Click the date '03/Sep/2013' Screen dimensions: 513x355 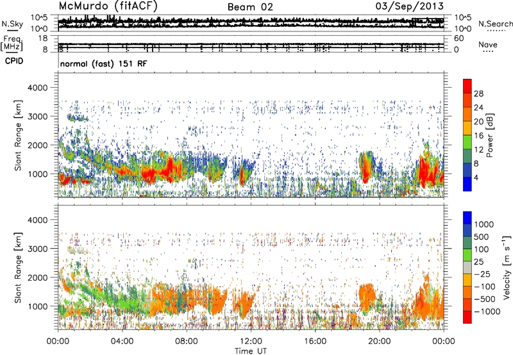[409, 6]
